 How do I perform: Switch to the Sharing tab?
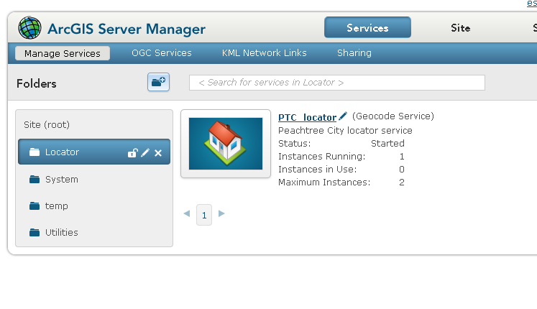pos(354,52)
